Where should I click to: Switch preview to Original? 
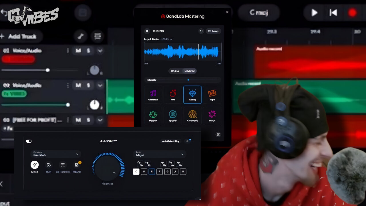(x=175, y=71)
